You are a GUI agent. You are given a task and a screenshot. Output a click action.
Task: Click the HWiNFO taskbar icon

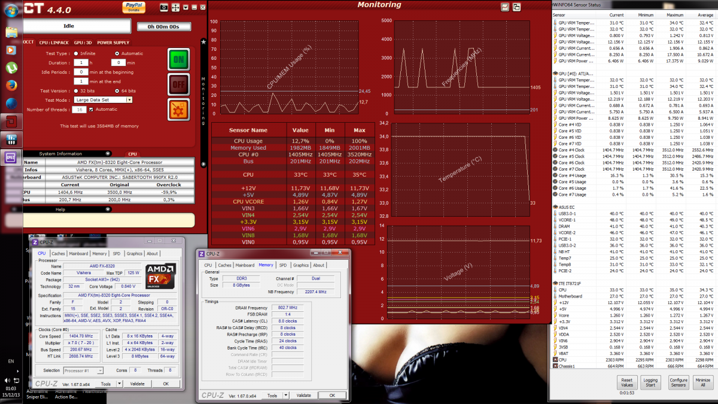click(11, 139)
